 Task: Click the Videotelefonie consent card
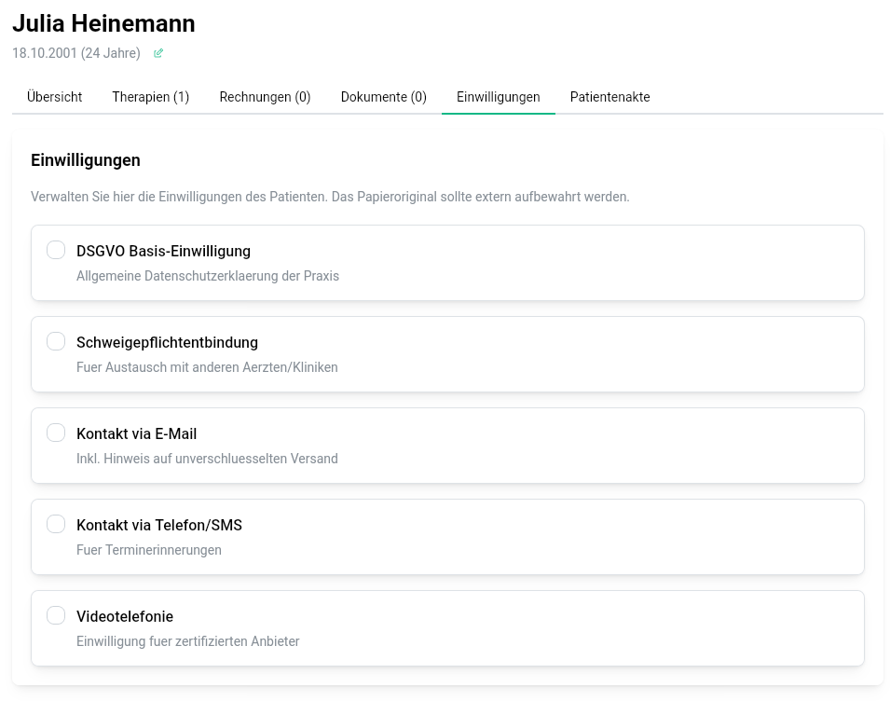[x=447, y=627]
